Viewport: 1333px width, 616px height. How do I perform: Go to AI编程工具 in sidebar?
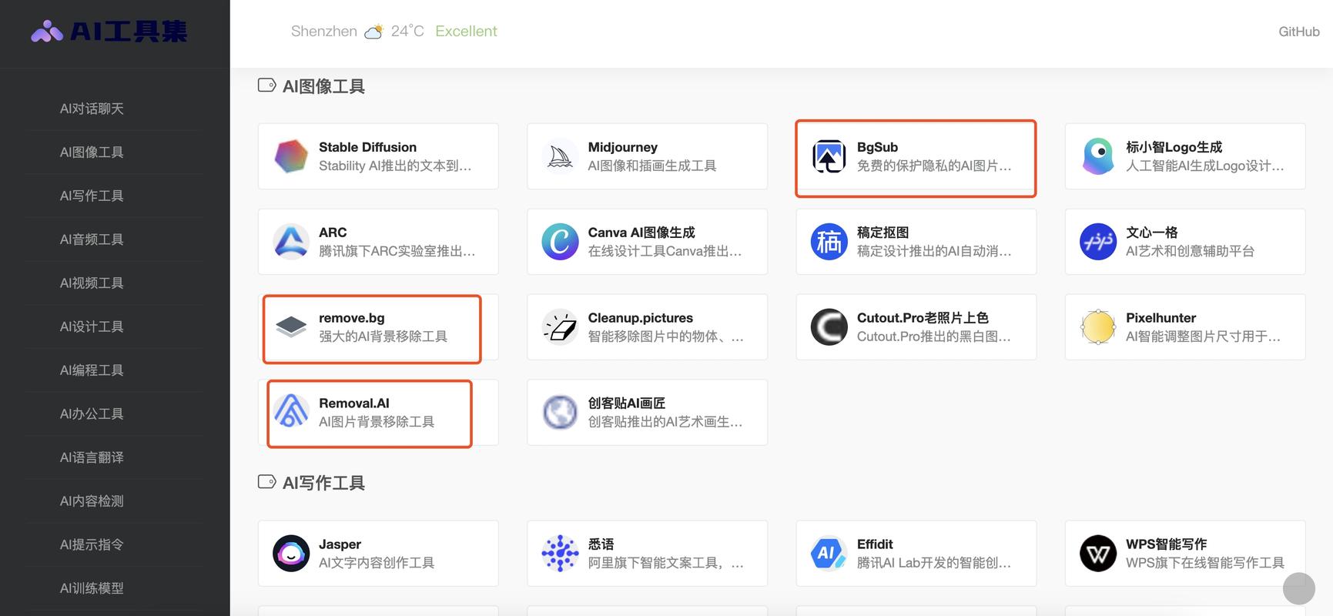(92, 370)
